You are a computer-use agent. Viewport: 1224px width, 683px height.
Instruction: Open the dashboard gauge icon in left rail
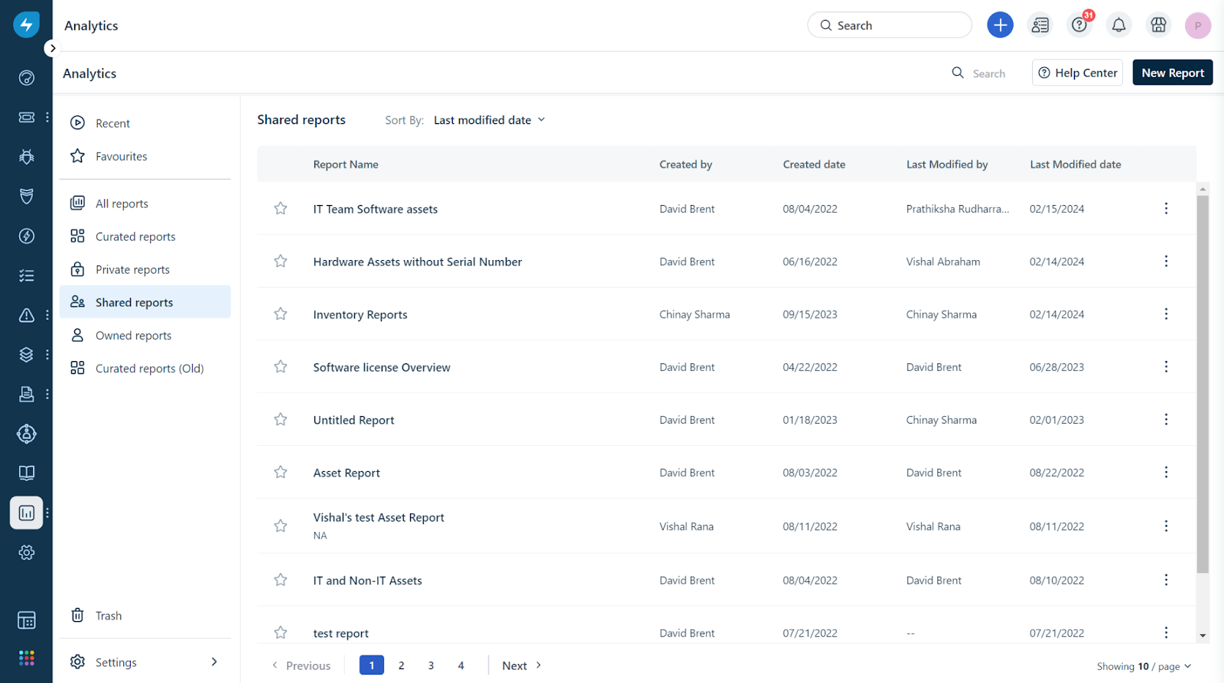click(x=27, y=78)
